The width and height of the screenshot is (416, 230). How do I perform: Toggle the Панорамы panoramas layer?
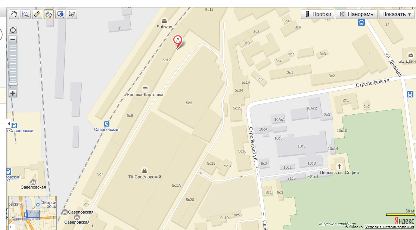click(357, 14)
